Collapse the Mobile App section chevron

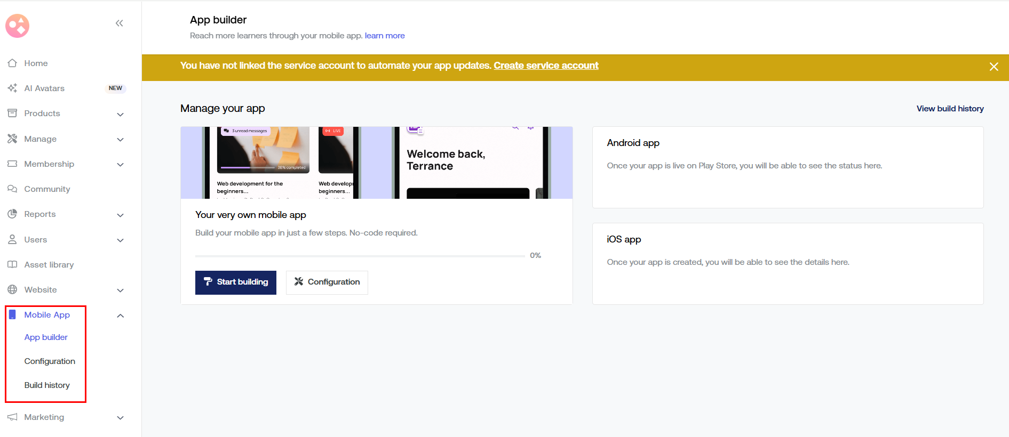coord(120,315)
